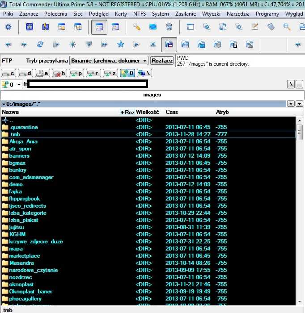305x313 pixels.
Task: Open the network neighborhood backslash drive button
Action: point(144,73)
